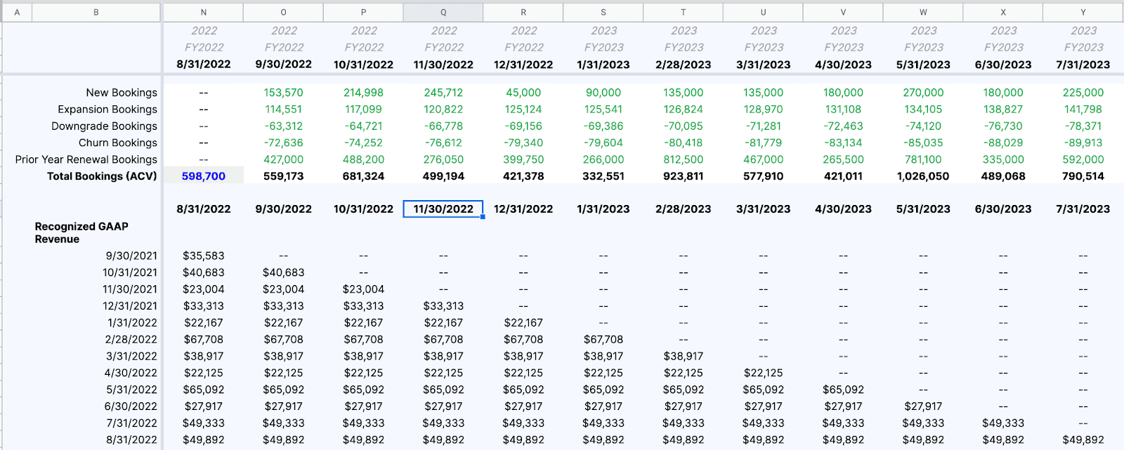Select the column A header
Image resolution: width=1124 pixels, height=450 pixels.
pos(17,12)
